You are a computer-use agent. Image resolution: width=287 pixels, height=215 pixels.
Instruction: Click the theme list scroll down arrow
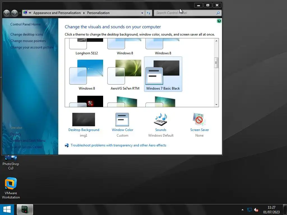pos(216,105)
